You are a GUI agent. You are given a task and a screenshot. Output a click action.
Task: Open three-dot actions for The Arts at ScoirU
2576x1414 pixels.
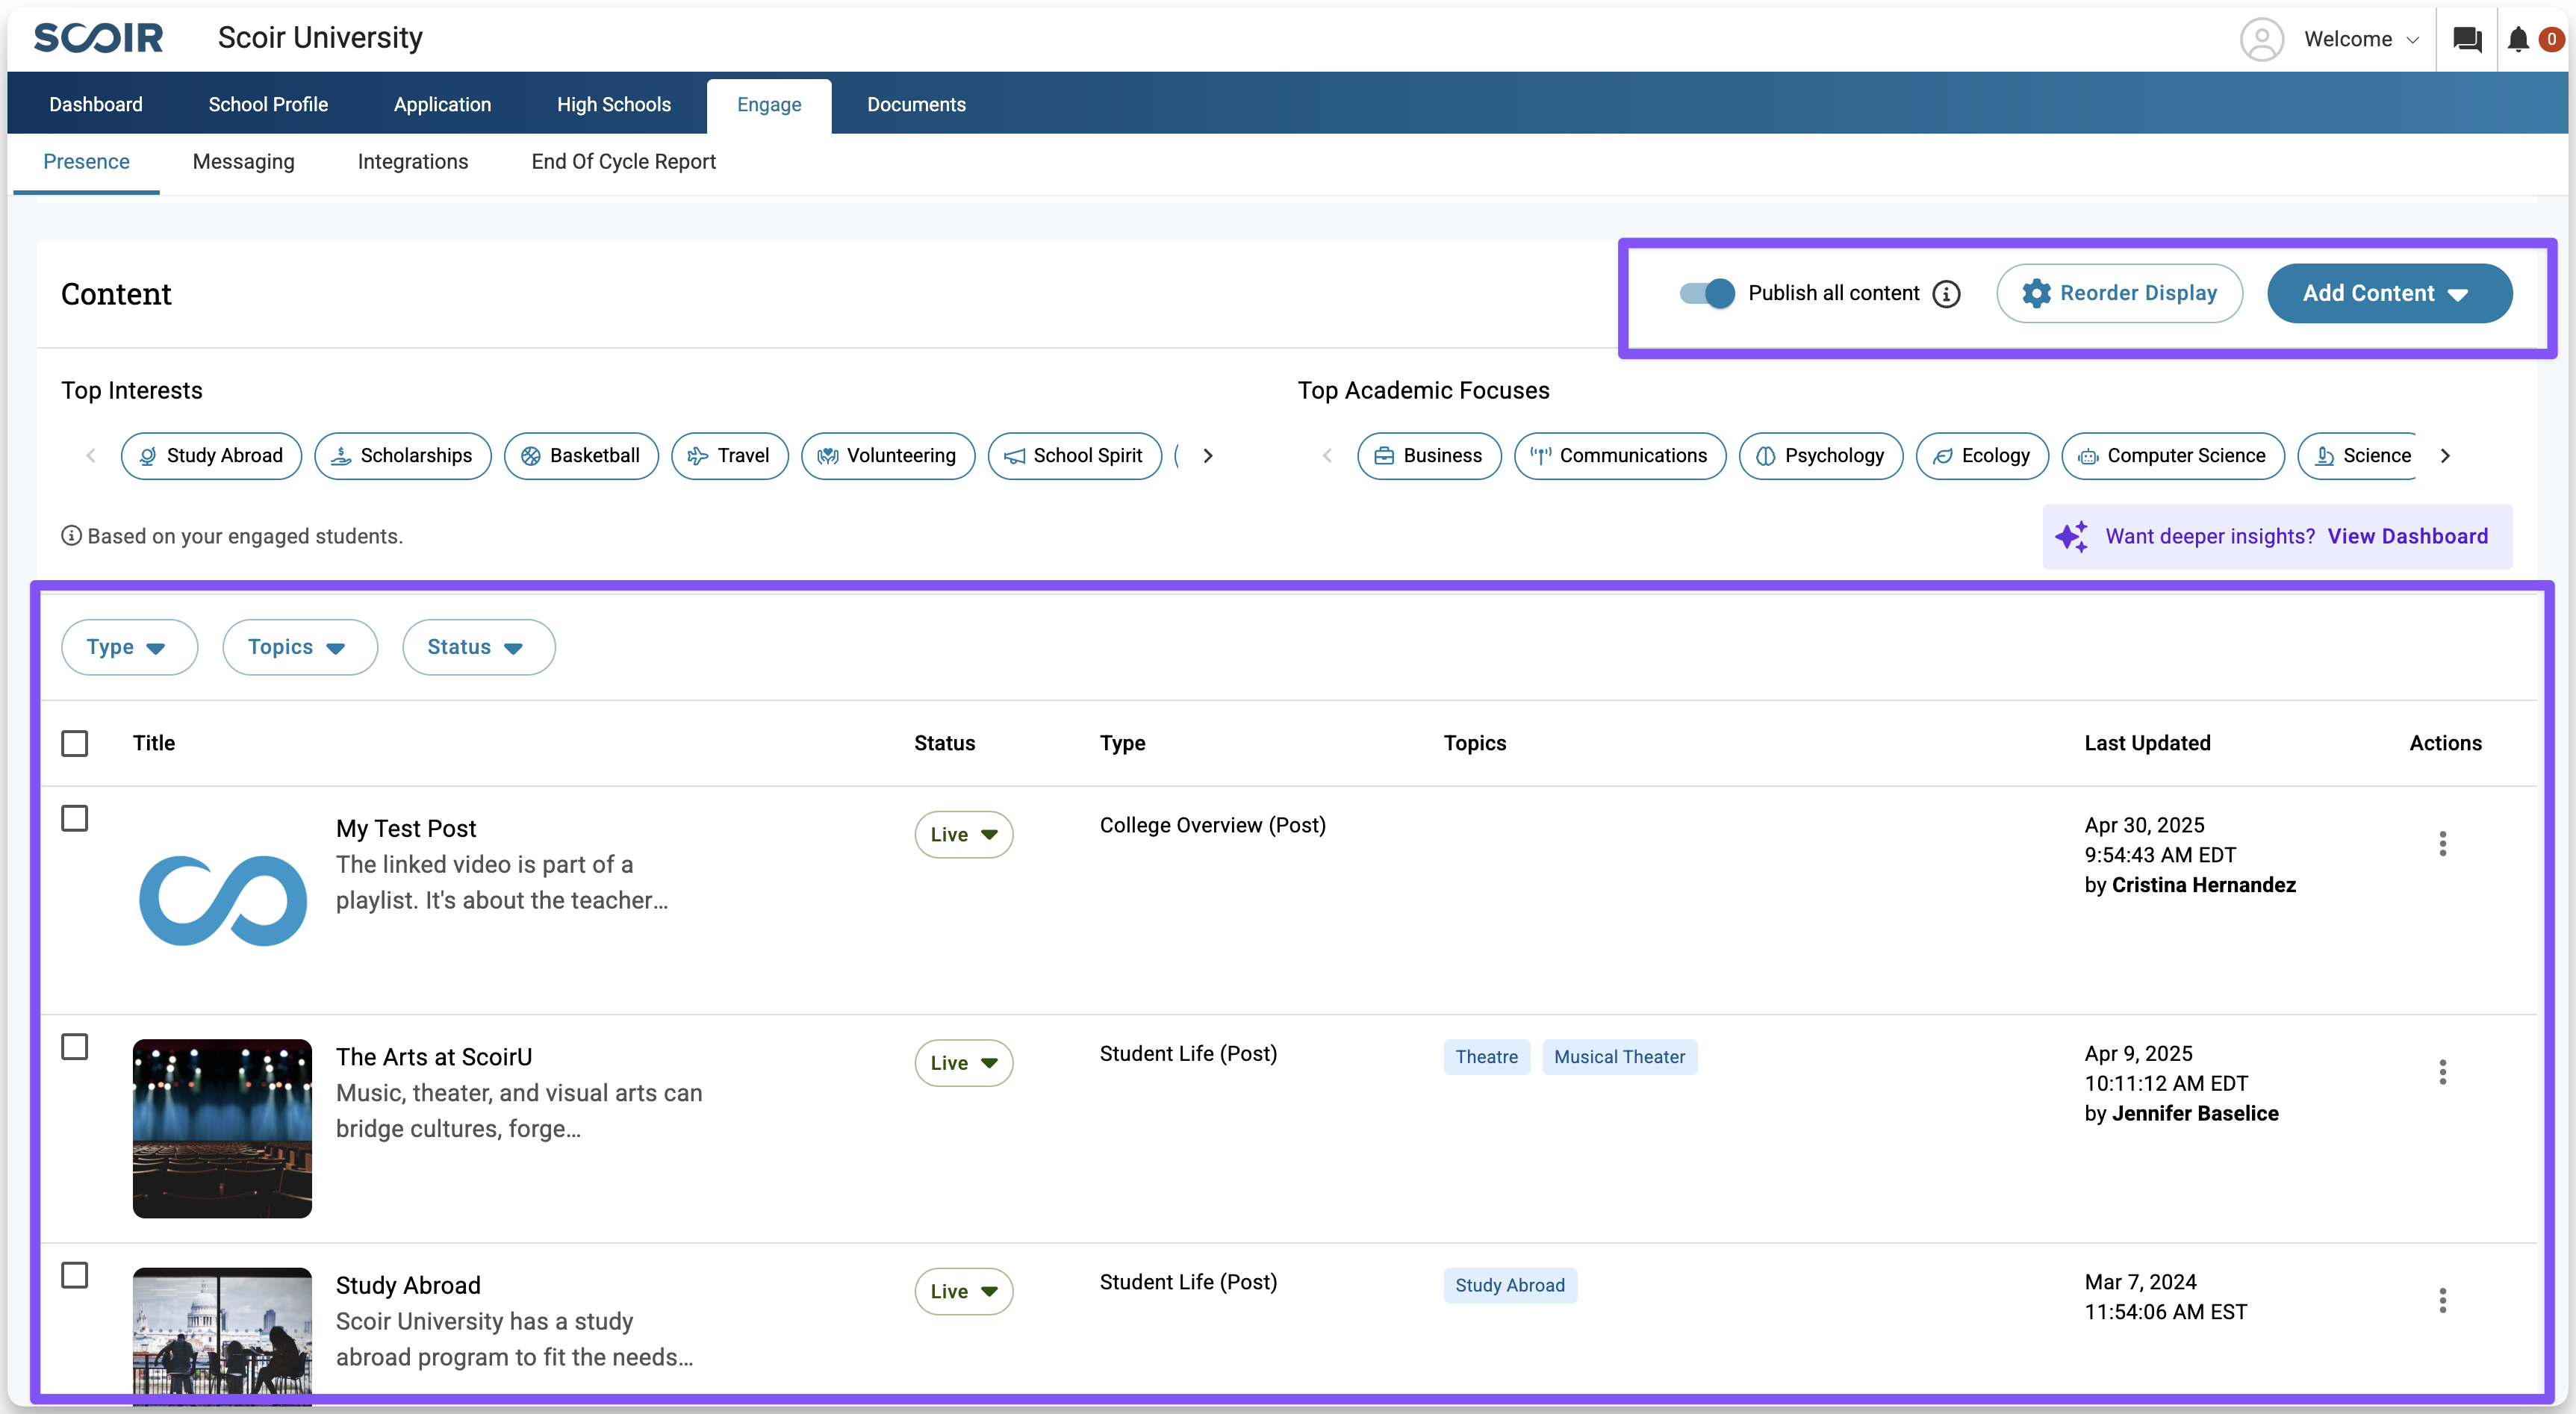click(x=2442, y=1073)
